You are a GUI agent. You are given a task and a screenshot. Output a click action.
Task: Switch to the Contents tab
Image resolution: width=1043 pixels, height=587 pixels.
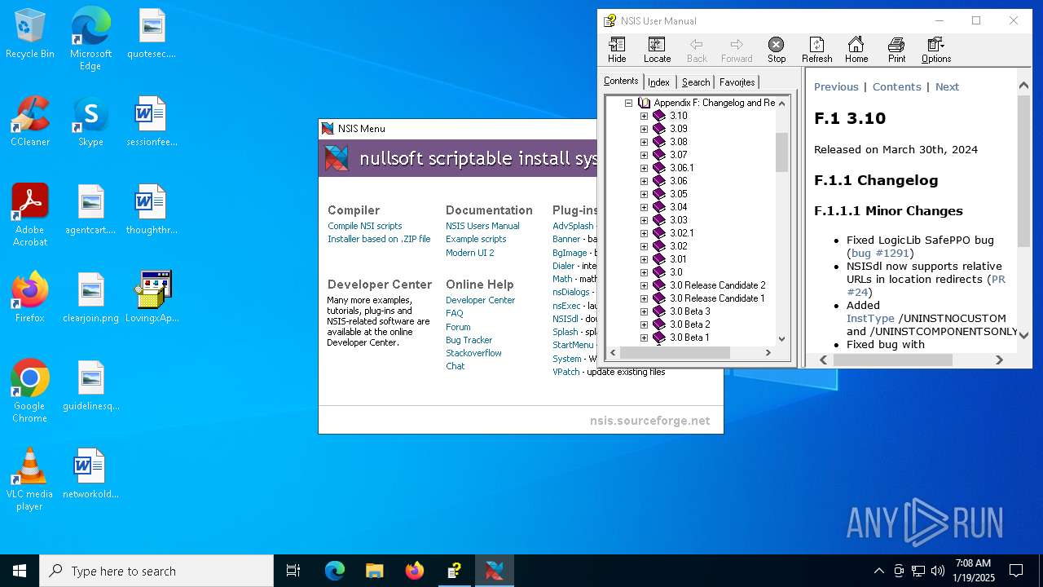point(621,81)
